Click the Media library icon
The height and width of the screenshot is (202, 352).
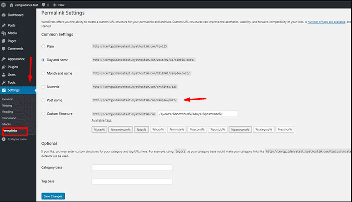pyautogui.click(x=4, y=33)
